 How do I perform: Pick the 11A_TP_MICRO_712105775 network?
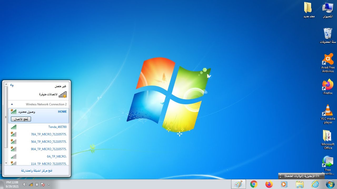pos(39,163)
